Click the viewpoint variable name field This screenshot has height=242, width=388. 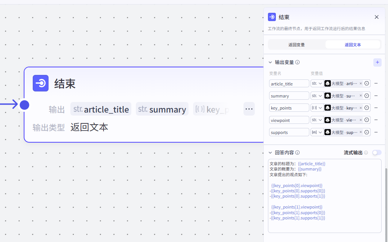click(289, 120)
